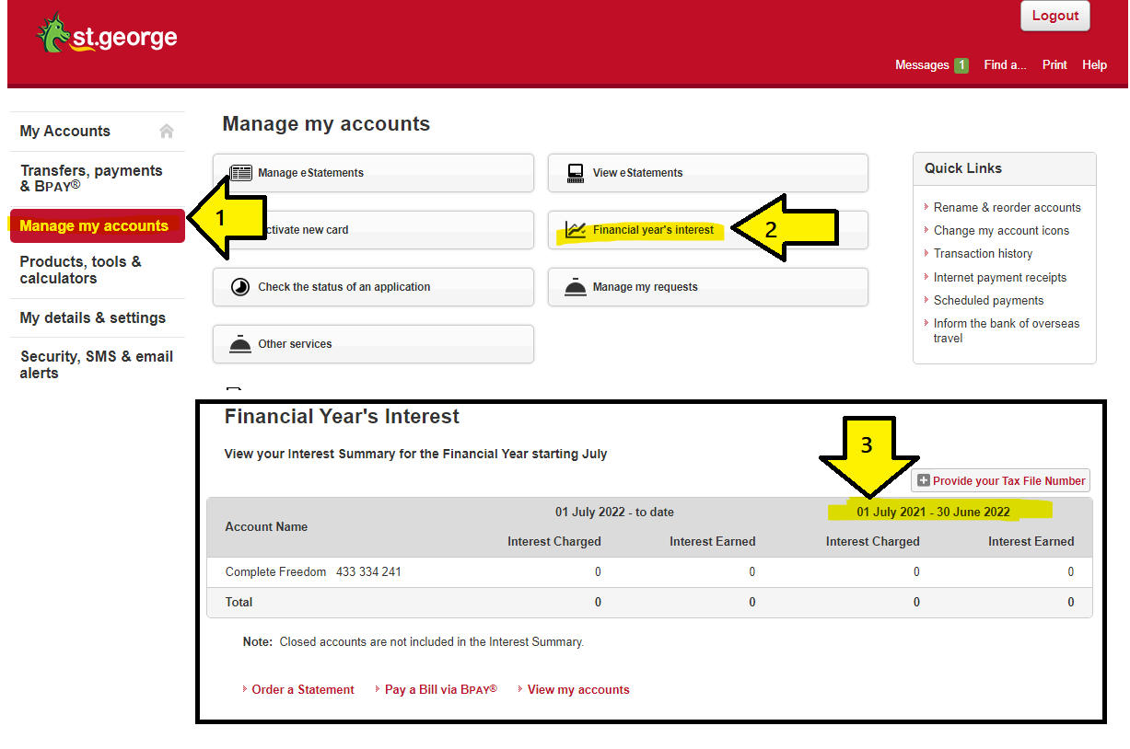Open Help from the top bar
1130x749 pixels.
(1094, 65)
